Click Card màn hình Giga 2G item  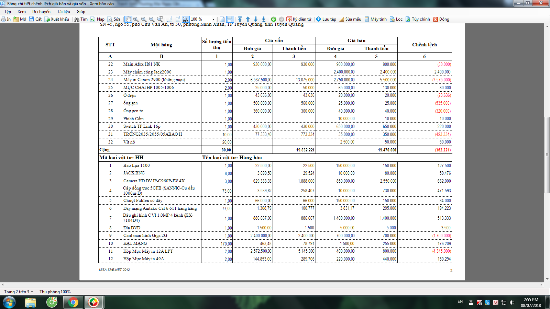pos(145,236)
